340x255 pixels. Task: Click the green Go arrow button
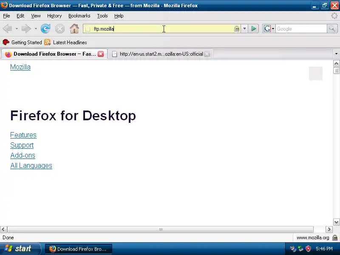(x=253, y=28)
